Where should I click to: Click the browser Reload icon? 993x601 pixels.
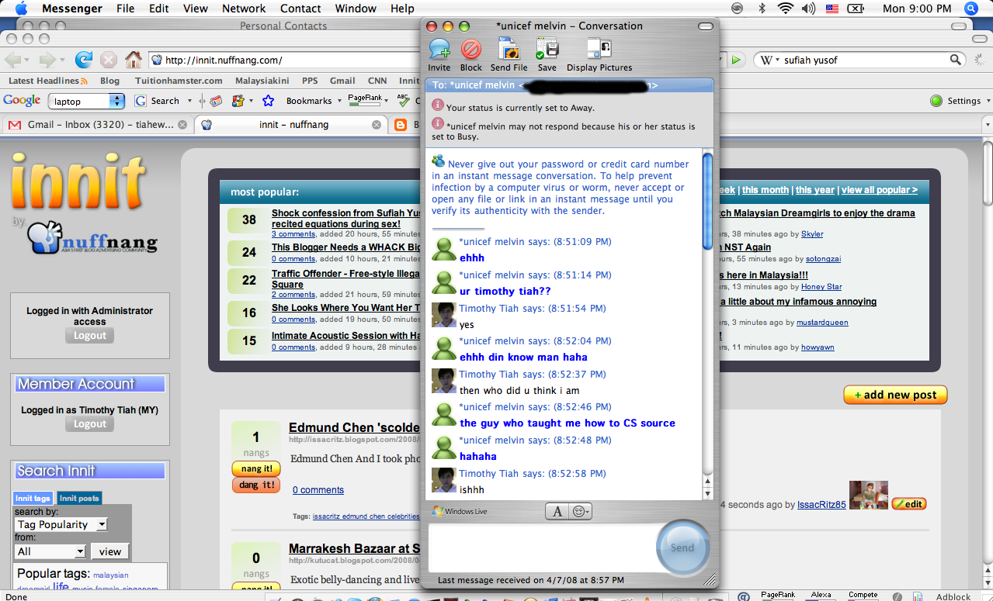(84, 60)
